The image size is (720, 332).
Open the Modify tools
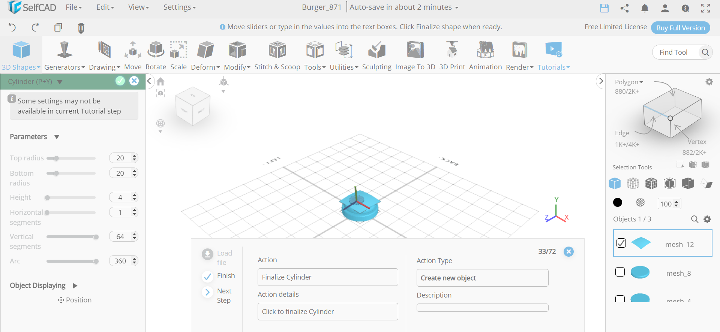237,55
